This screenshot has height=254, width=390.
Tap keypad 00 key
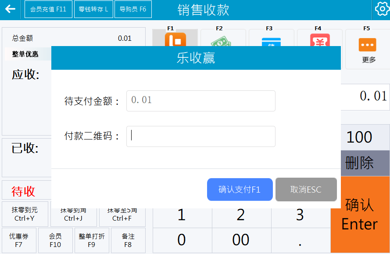pyautogui.click(x=241, y=240)
